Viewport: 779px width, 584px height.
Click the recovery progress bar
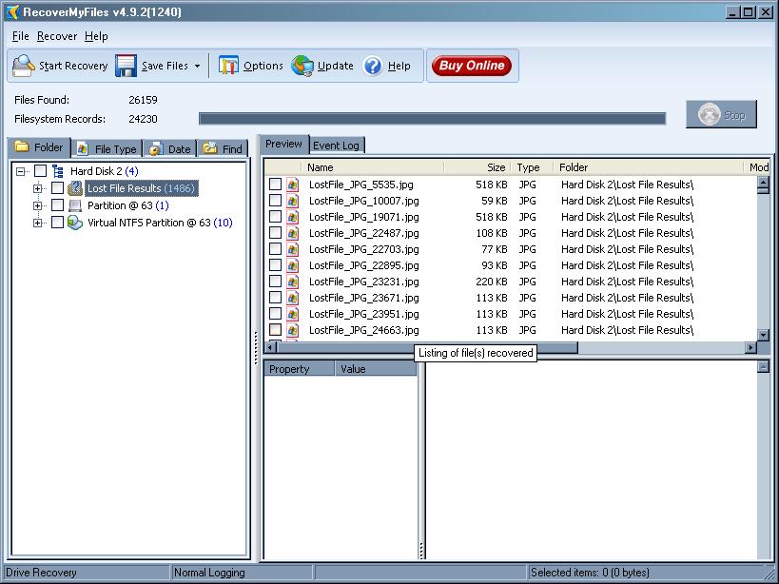(432, 119)
